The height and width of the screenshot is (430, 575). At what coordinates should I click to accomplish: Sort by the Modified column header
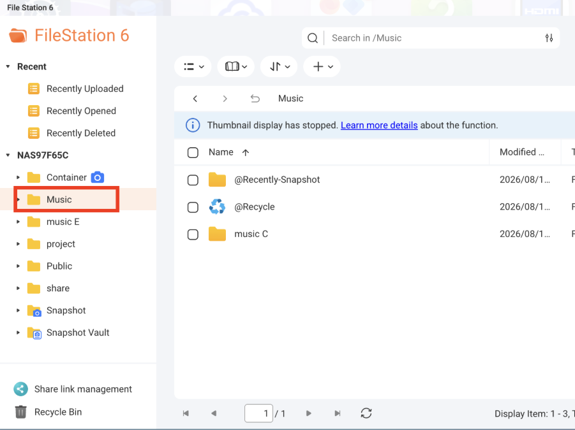click(522, 152)
